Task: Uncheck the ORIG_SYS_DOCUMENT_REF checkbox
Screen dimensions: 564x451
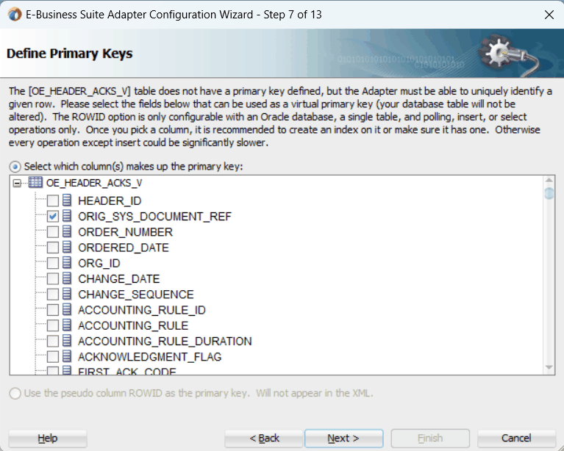Action: 53,217
